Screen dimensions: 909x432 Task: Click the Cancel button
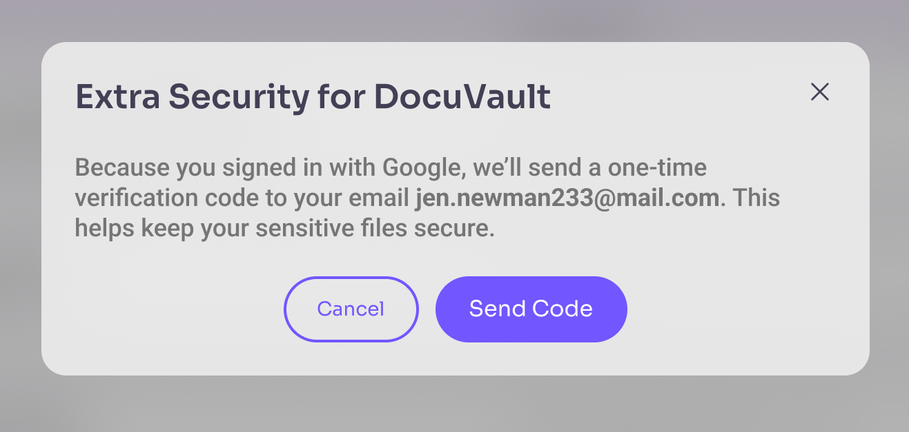351,309
